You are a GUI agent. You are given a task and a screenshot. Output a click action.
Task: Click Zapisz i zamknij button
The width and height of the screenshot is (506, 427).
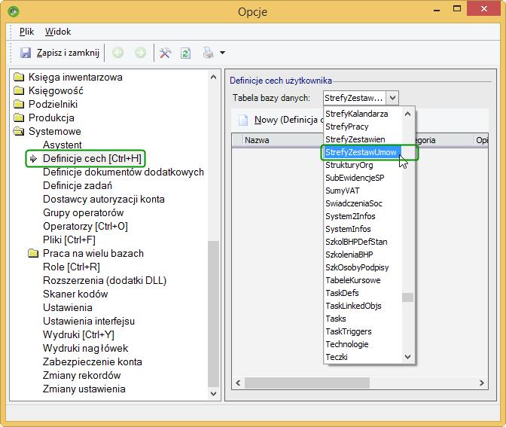(x=60, y=53)
